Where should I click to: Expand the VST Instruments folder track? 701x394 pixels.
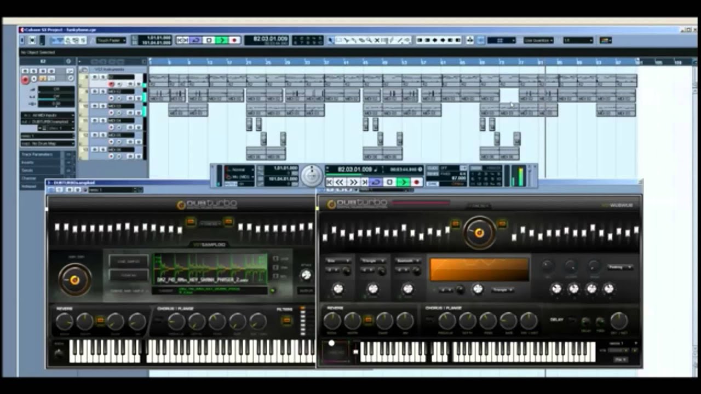[x=84, y=69]
